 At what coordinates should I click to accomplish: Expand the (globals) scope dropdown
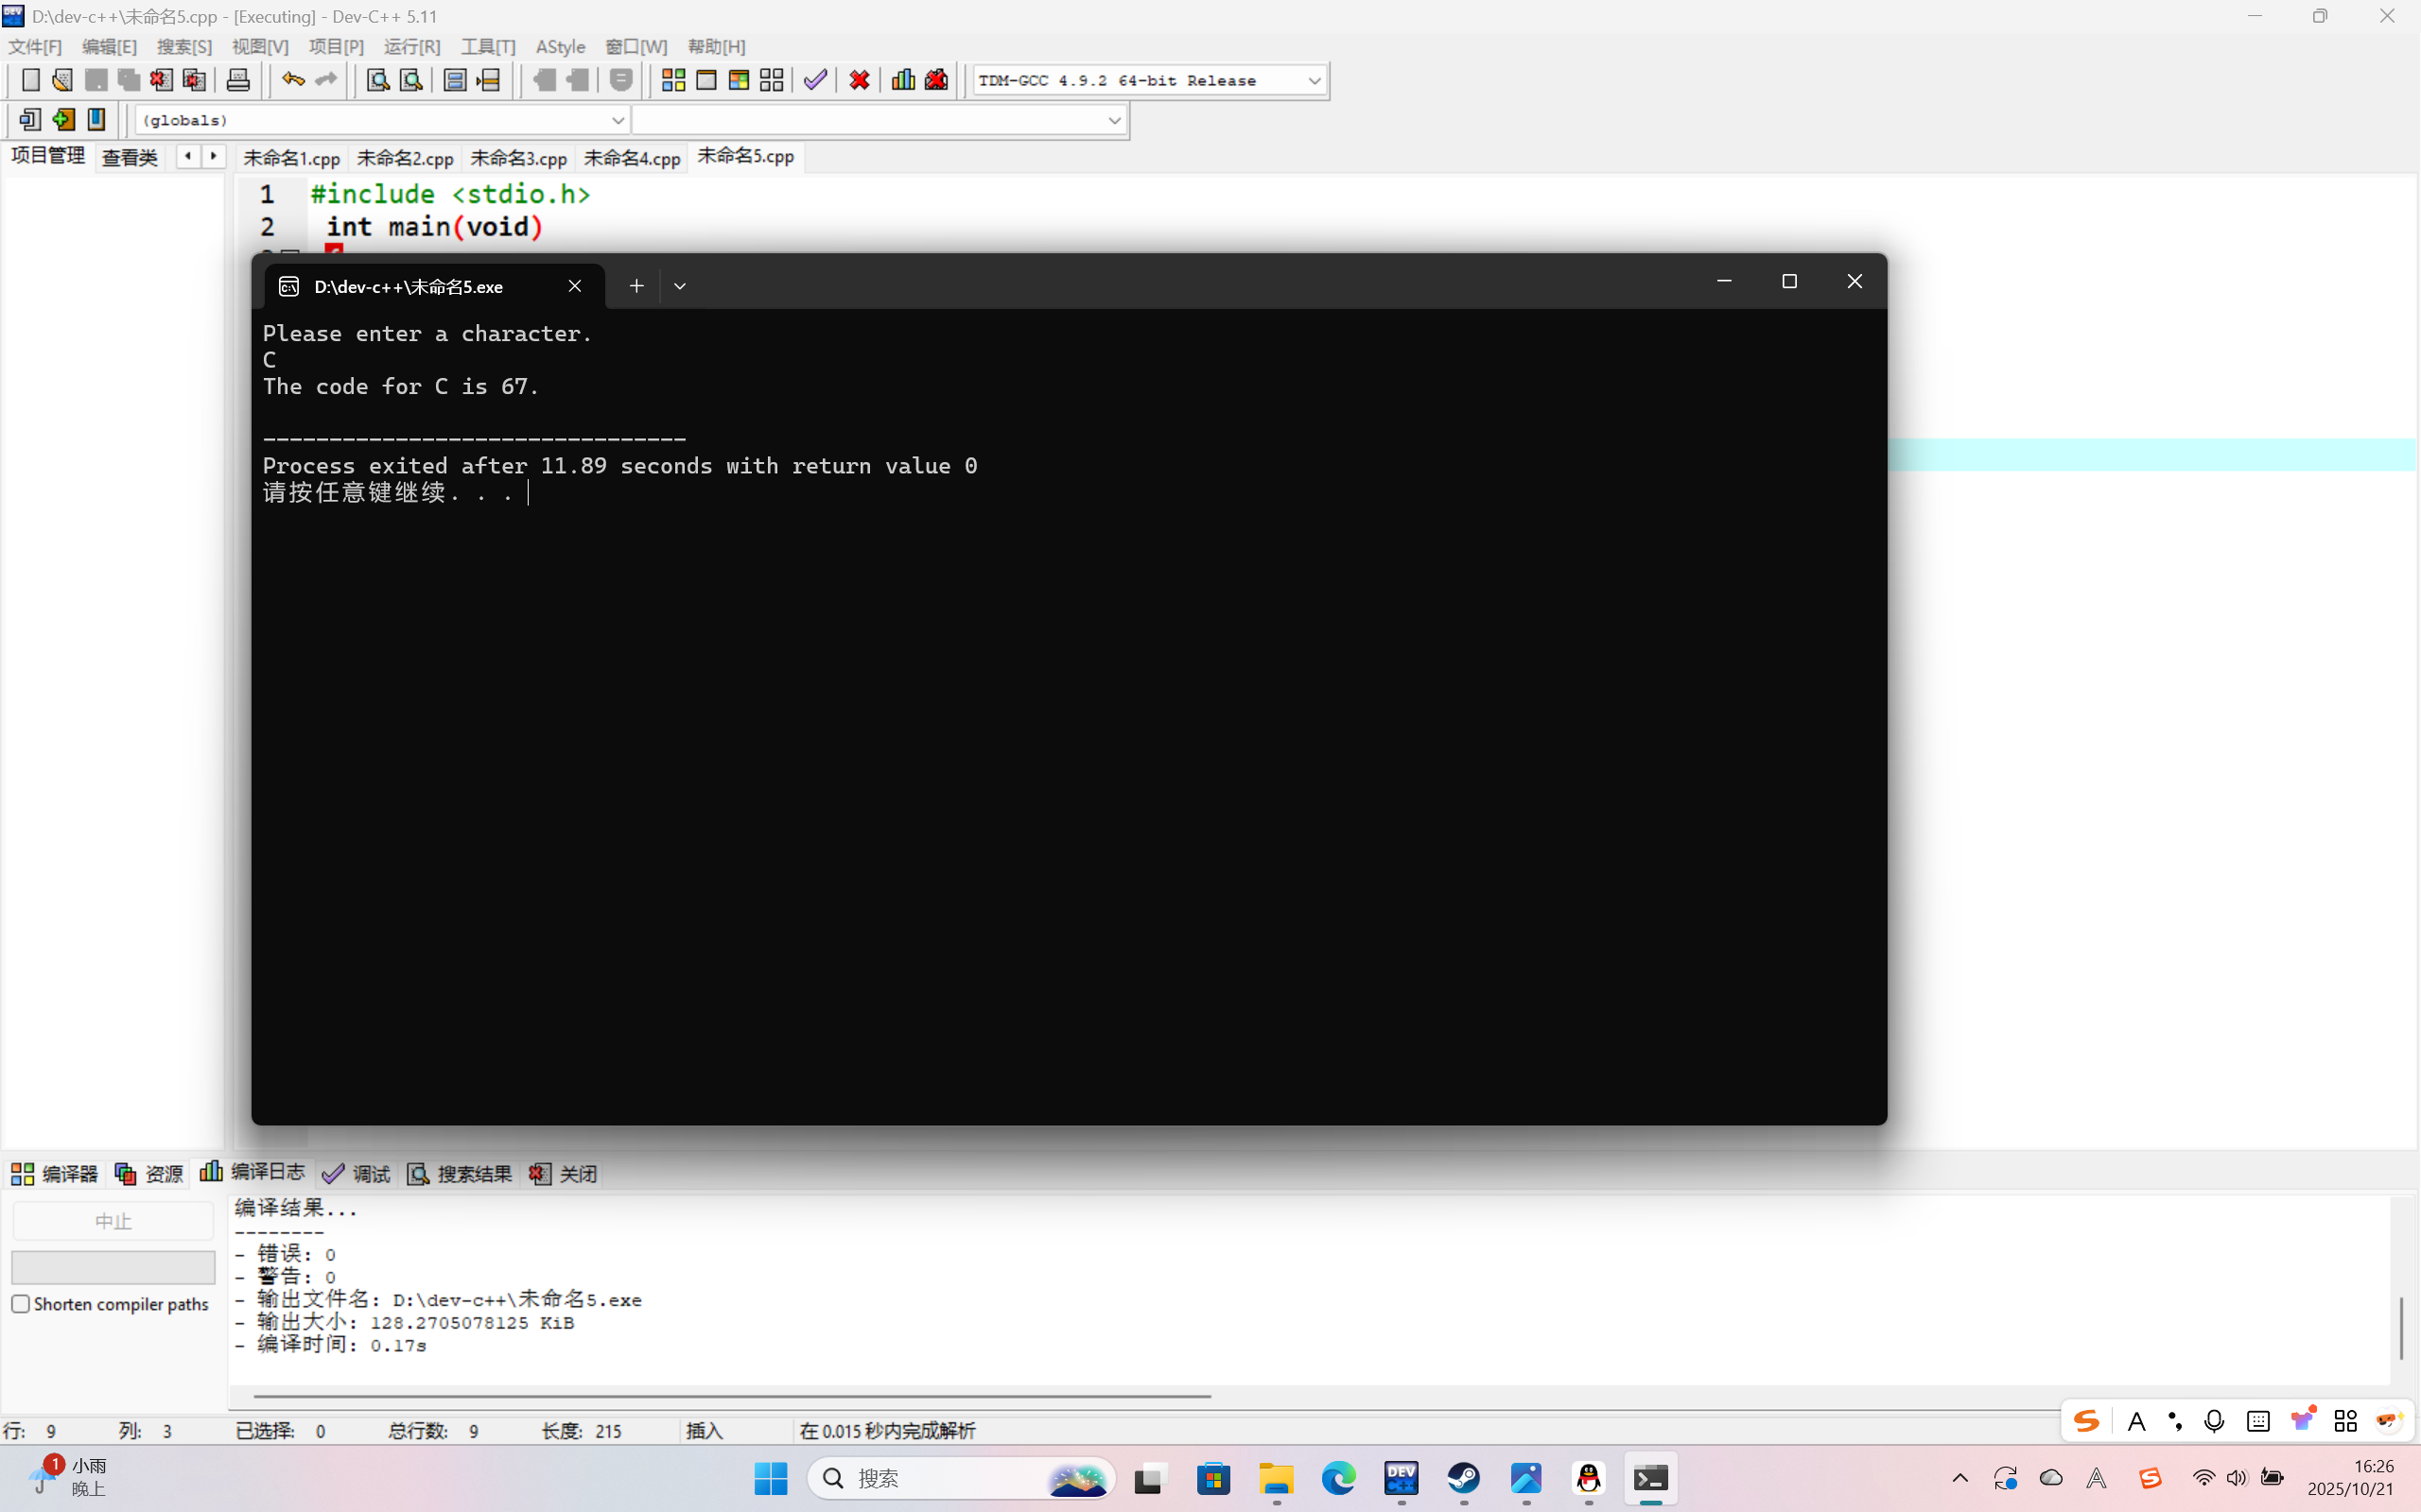pos(618,120)
